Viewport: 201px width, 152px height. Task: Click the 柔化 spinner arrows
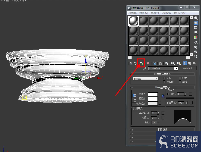(158, 122)
